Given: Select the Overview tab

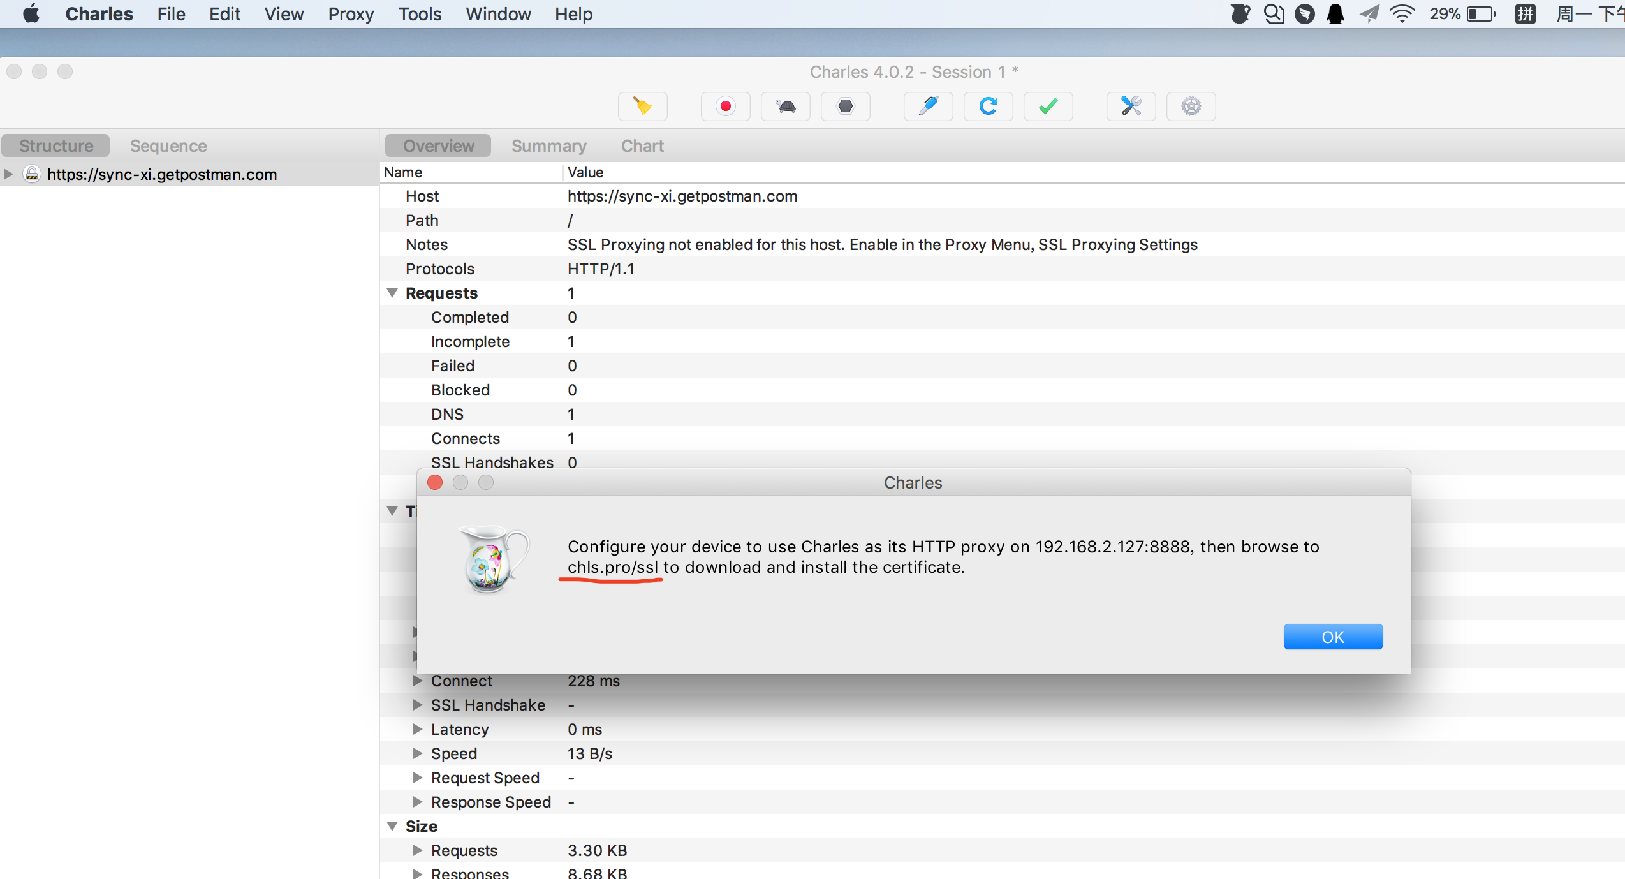Looking at the screenshot, I should click(x=439, y=145).
